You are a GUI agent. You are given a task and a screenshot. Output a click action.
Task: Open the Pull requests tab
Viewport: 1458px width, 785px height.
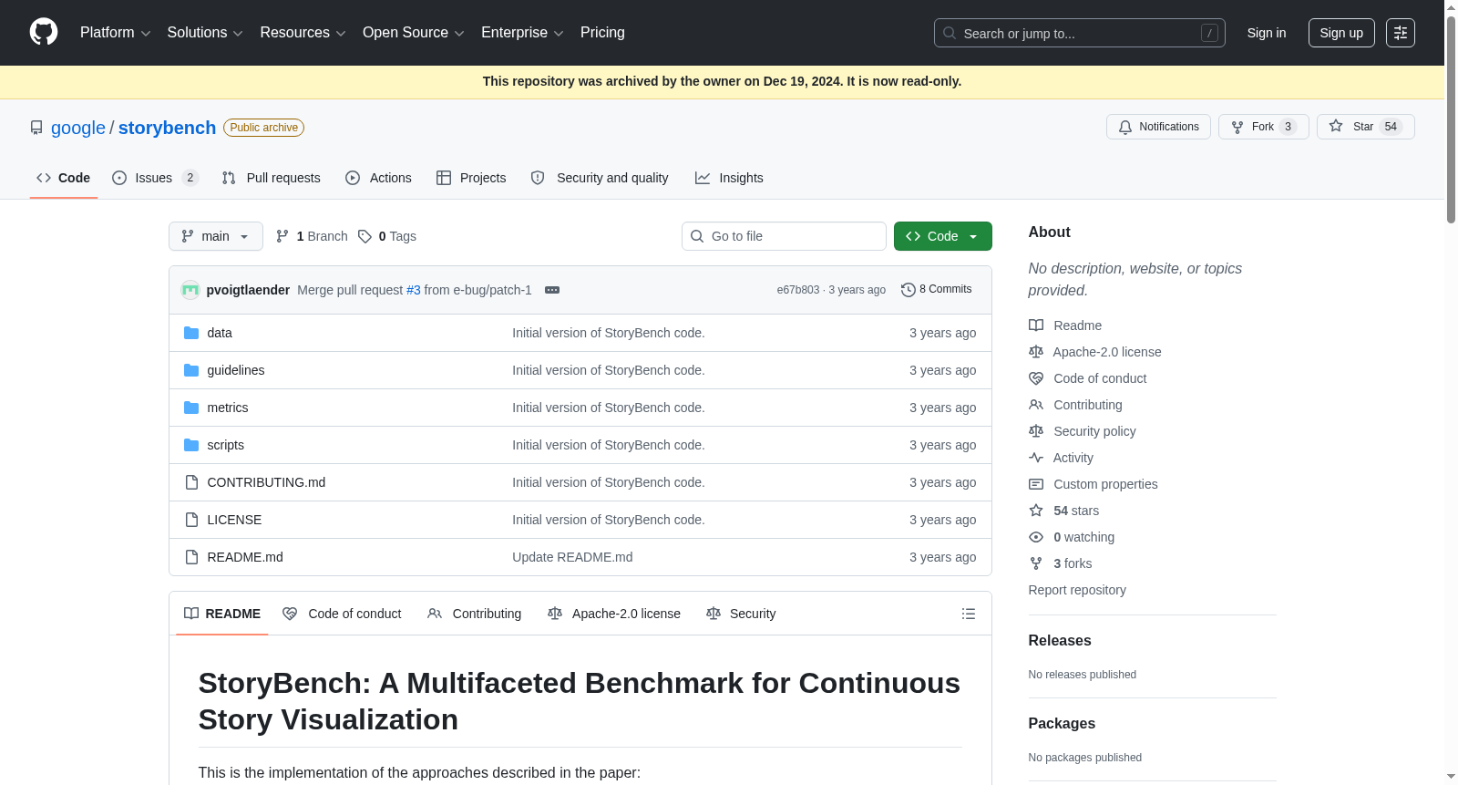click(271, 178)
